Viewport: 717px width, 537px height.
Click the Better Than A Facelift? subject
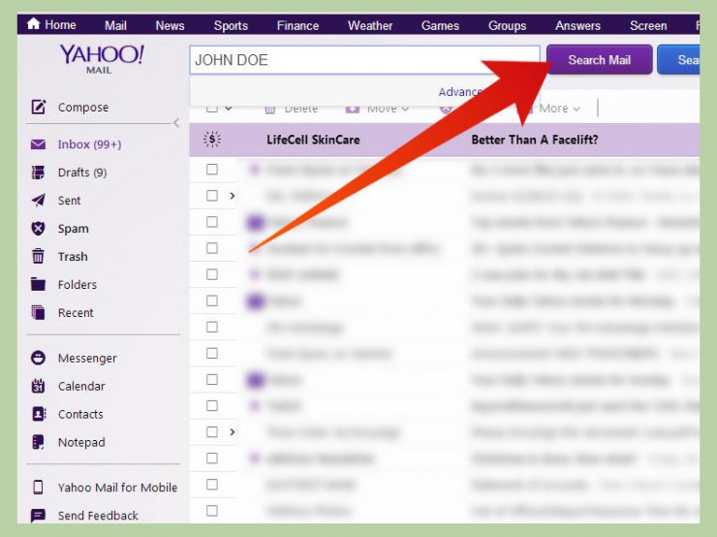click(x=535, y=140)
